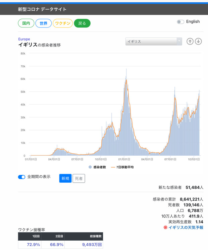Image resolution: width=208 pixels, height=250 pixels.
Task: Click the down arrow circle icon
Action: tap(198, 41)
